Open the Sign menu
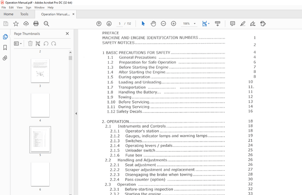302x195 pixels. click(x=29, y=7)
